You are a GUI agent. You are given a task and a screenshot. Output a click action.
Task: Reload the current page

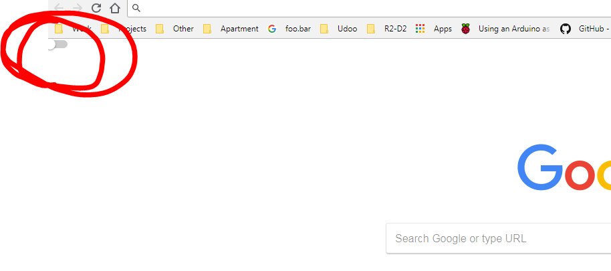point(96,8)
